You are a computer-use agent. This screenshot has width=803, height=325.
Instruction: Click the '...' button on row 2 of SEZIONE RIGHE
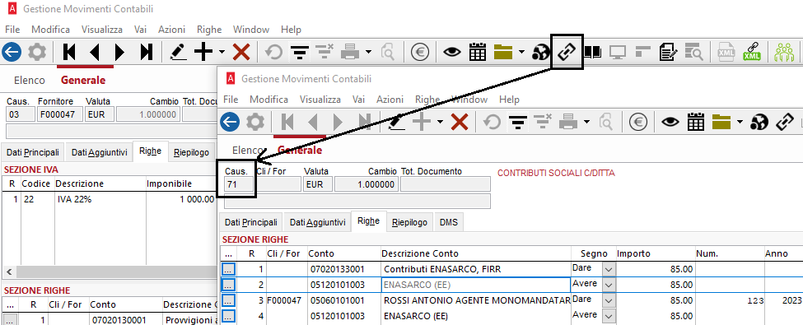tap(228, 285)
